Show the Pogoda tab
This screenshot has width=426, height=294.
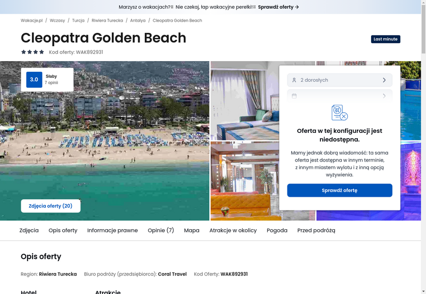pyautogui.click(x=277, y=231)
